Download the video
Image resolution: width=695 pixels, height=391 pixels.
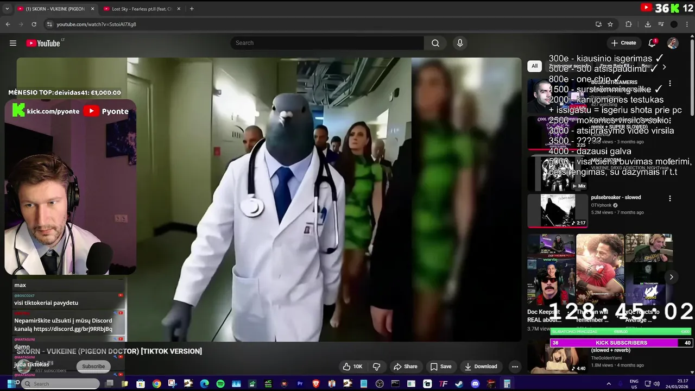tap(481, 367)
